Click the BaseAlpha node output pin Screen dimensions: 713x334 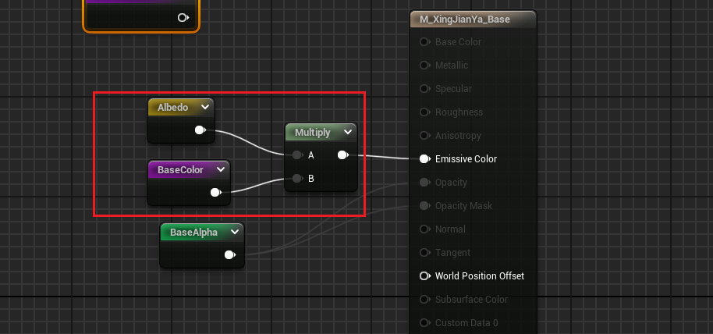click(229, 254)
